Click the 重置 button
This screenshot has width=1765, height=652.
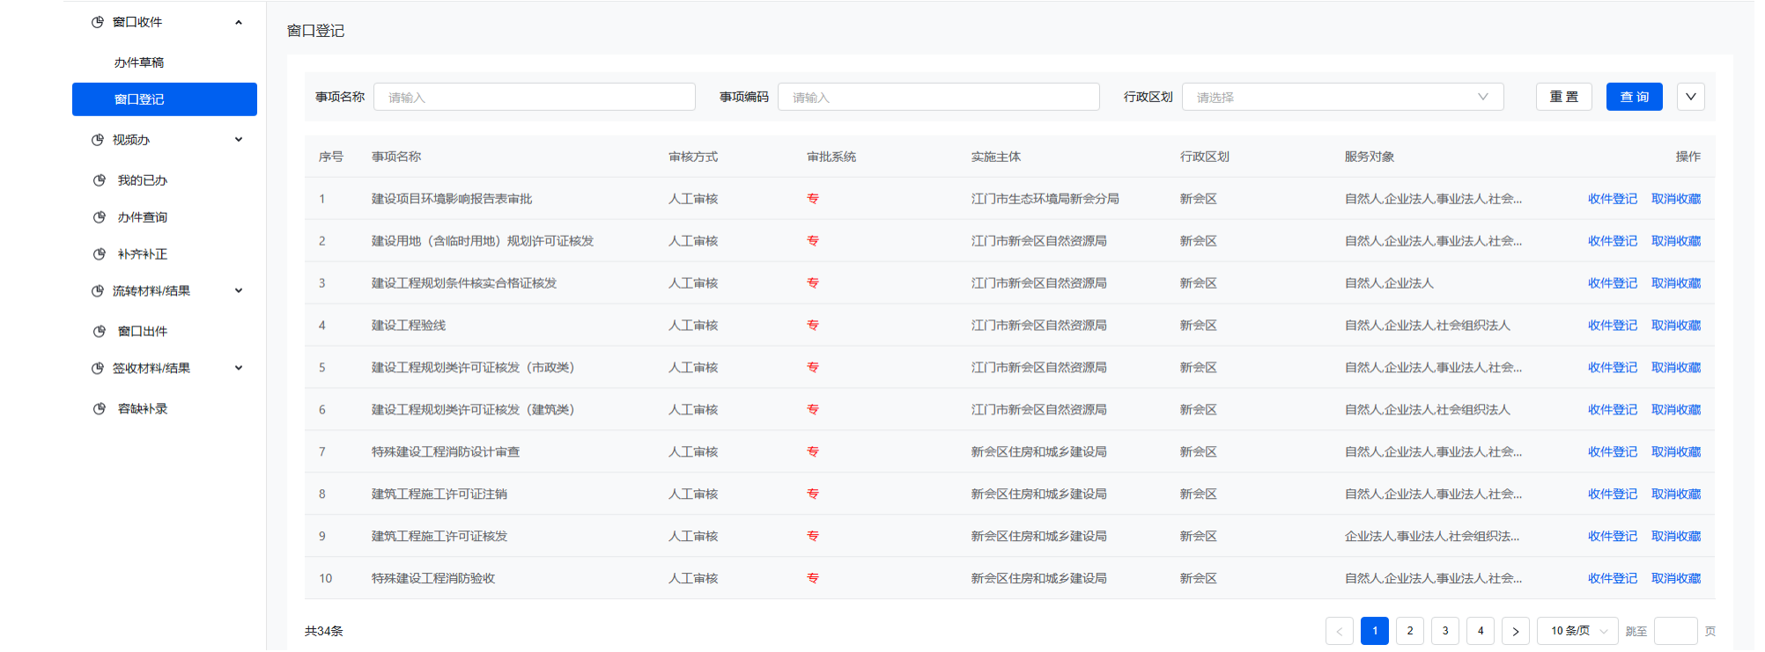[1563, 97]
